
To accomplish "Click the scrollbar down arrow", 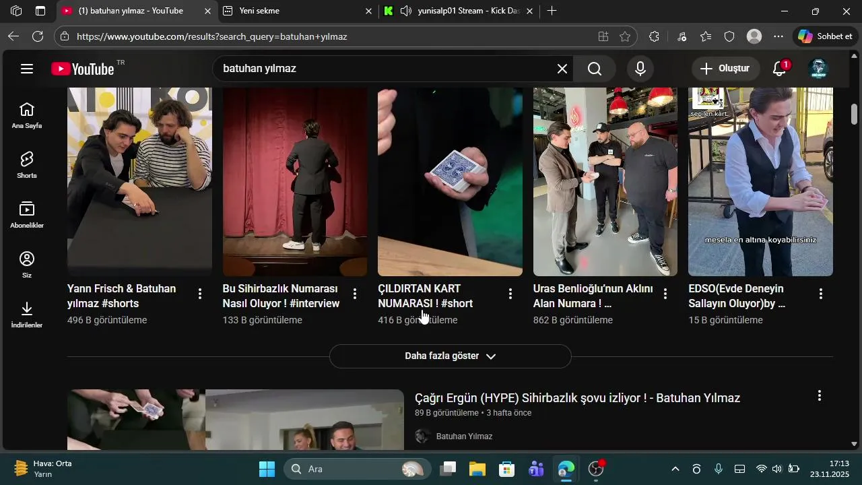I will coord(854,444).
